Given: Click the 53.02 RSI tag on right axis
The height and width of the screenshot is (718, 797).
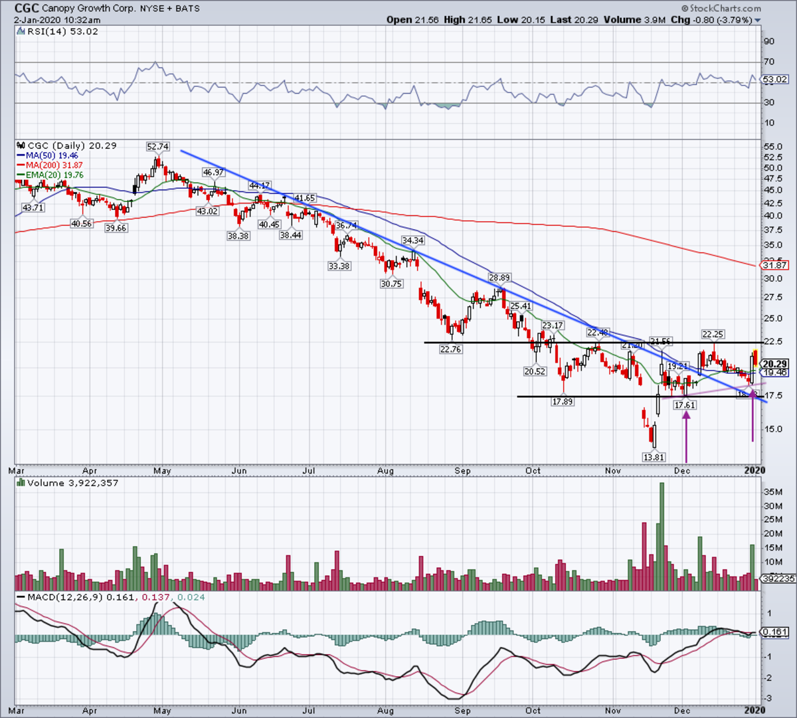Looking at the screenshot, I should (774, 79).
